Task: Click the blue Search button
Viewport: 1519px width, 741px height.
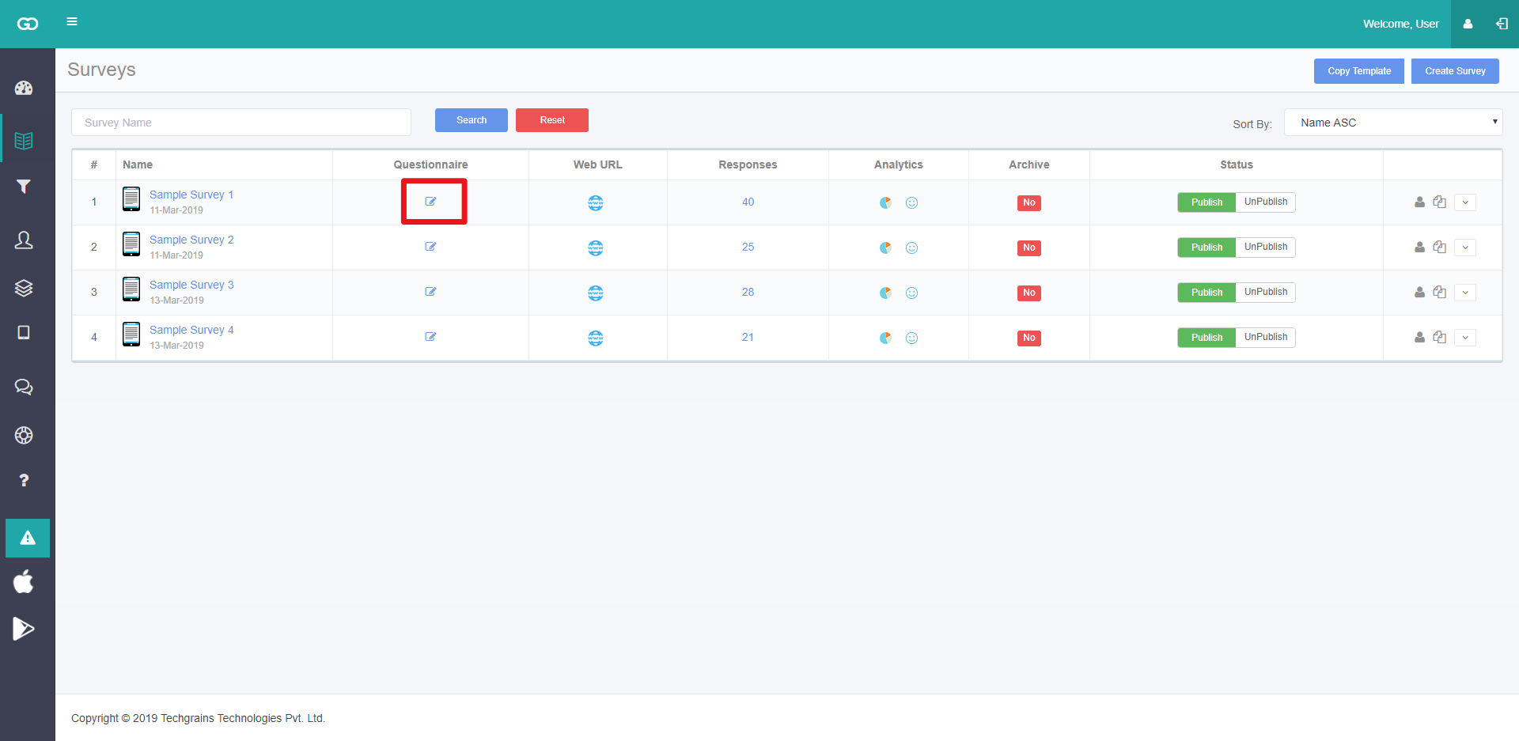Action: [472, 120]
